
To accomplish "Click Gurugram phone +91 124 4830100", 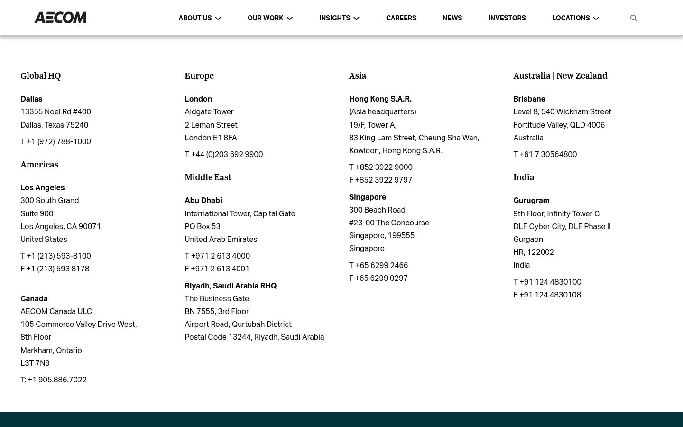I will 550,282.
